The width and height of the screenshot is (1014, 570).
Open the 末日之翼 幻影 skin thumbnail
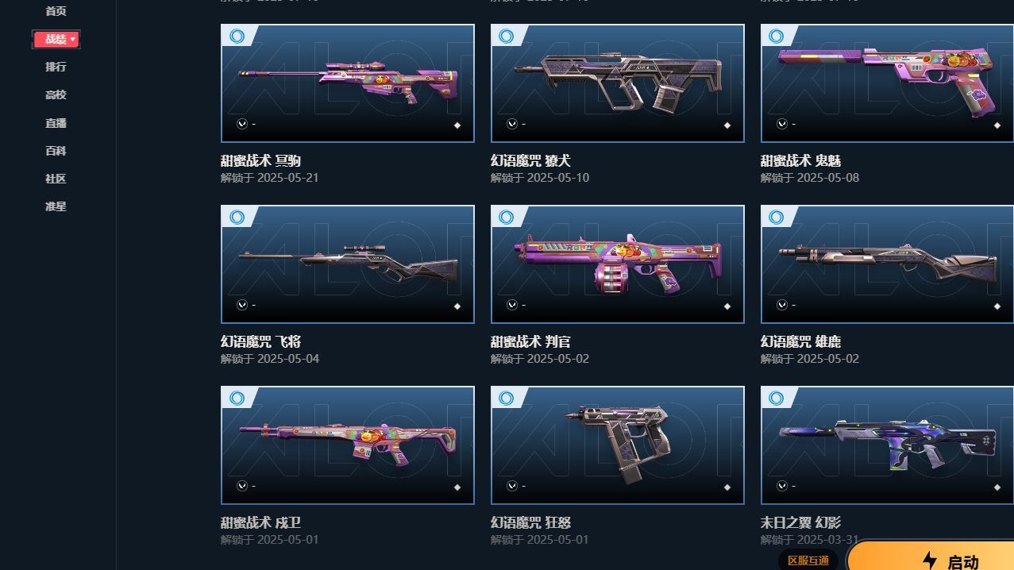pos(887,445)
